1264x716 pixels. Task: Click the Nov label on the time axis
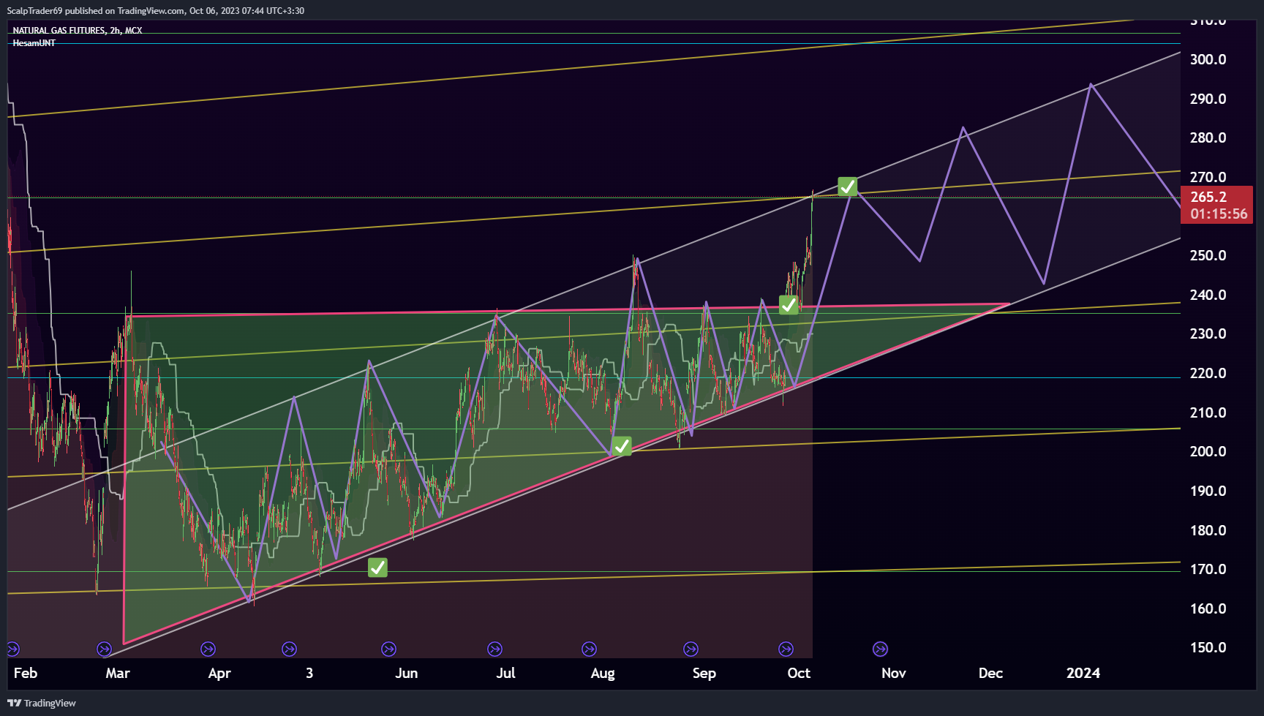coord(894,673)
